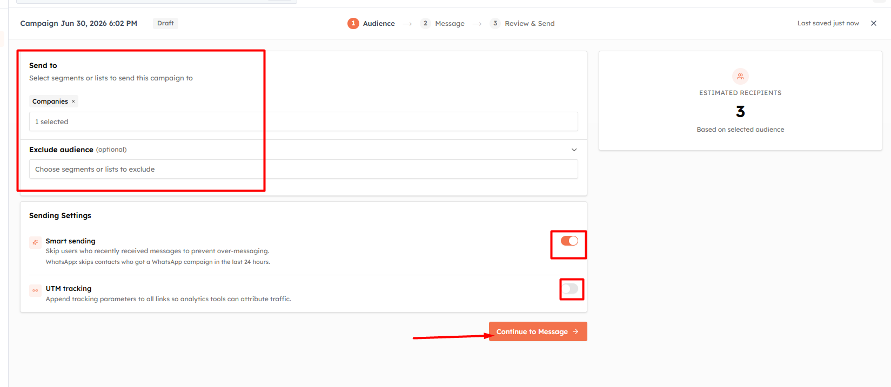Click Based on selected audience text
Viewport: 891px width, 387px height.
coord(740,130)
